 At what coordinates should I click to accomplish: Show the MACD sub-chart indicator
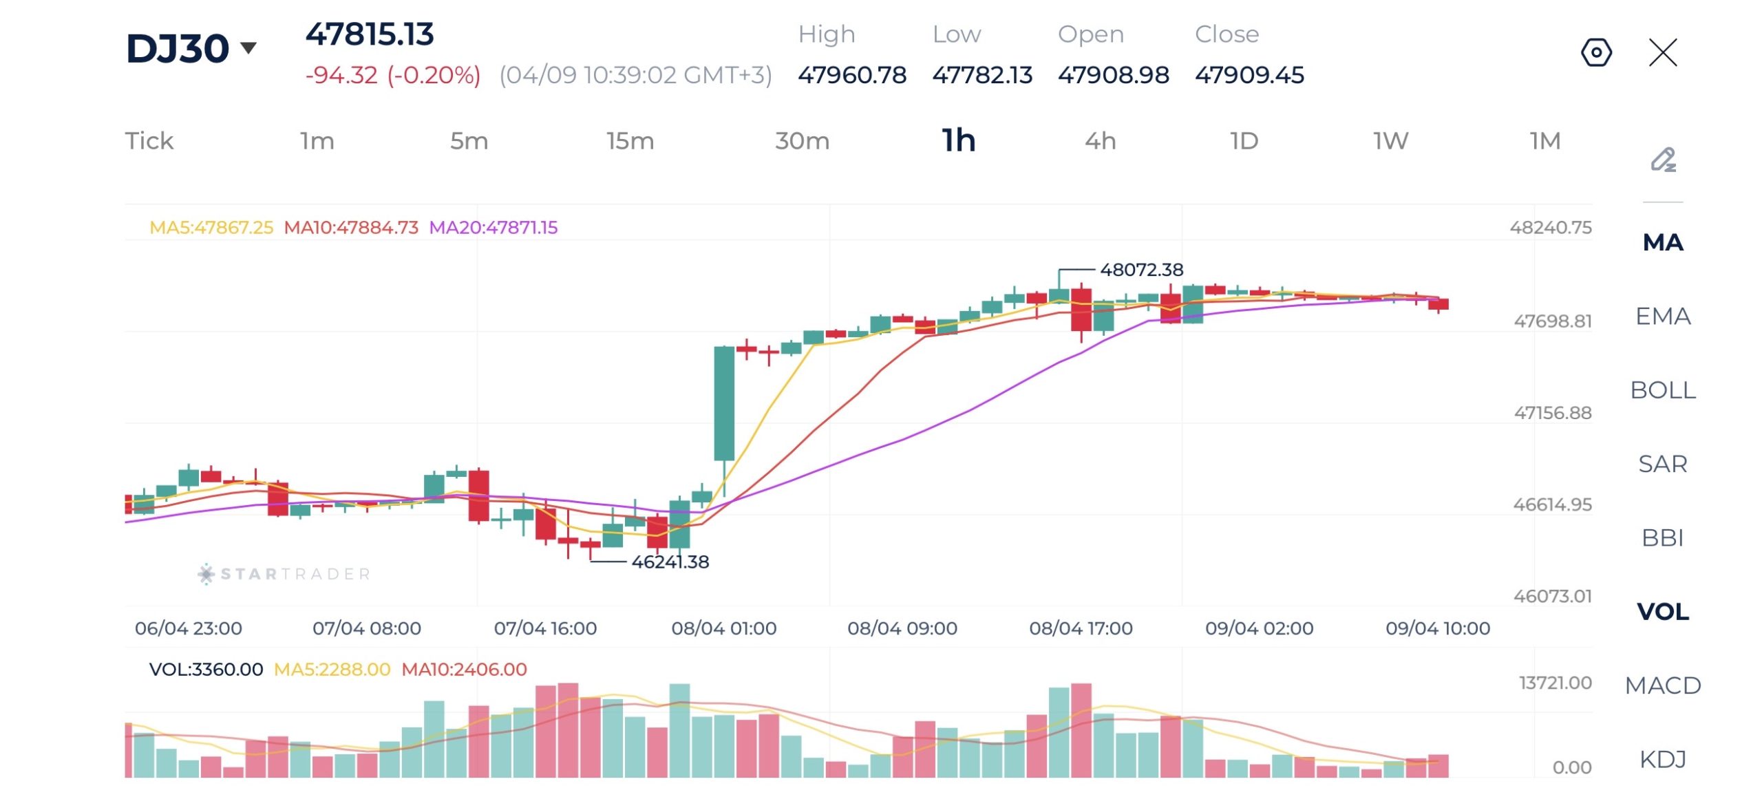point(1663,685)
